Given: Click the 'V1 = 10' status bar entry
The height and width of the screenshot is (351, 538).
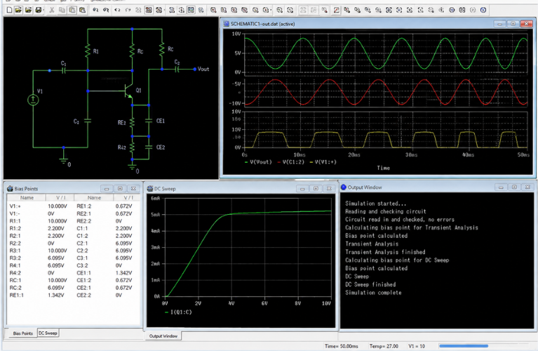Looking at the screenshot, I should (x=417, y=346).
